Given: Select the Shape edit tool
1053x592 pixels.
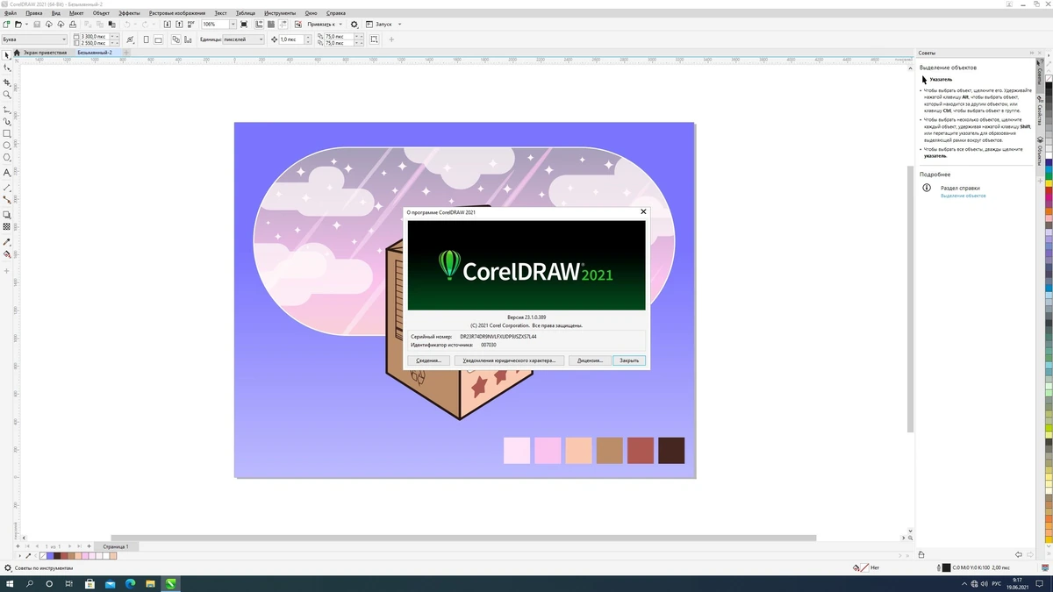Looking at the screenshot, I should point(7,68).
